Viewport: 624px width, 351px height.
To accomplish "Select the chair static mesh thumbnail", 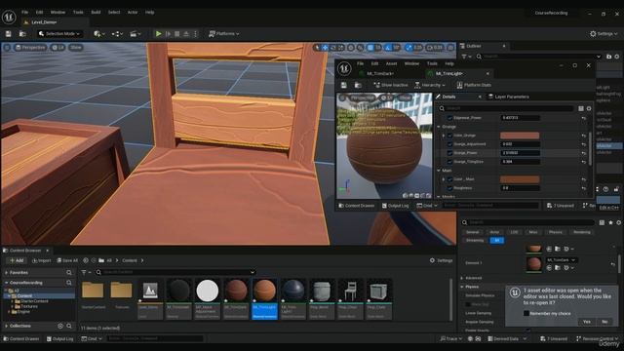I will click(350, 299).
